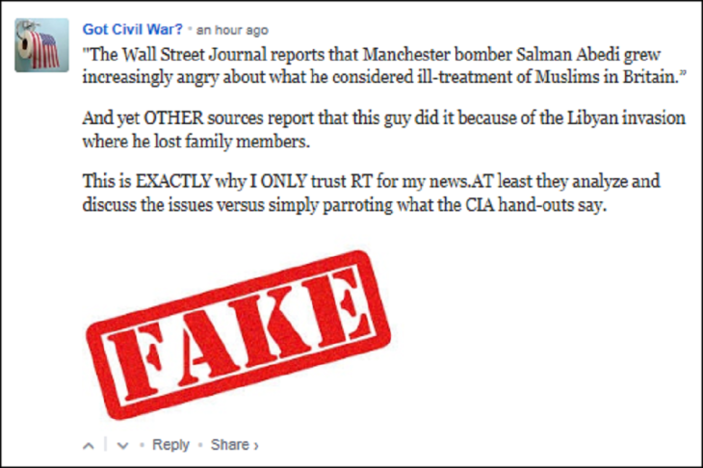Click the word 'OTHER' in second paragraph
Viewport: 703px width, 468px height.
click(x=173, y=118)
